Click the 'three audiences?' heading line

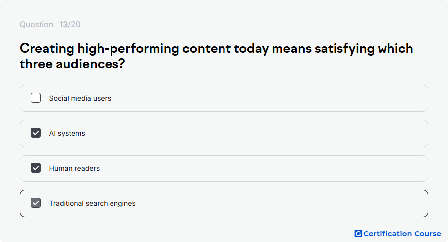pos(72,63)
